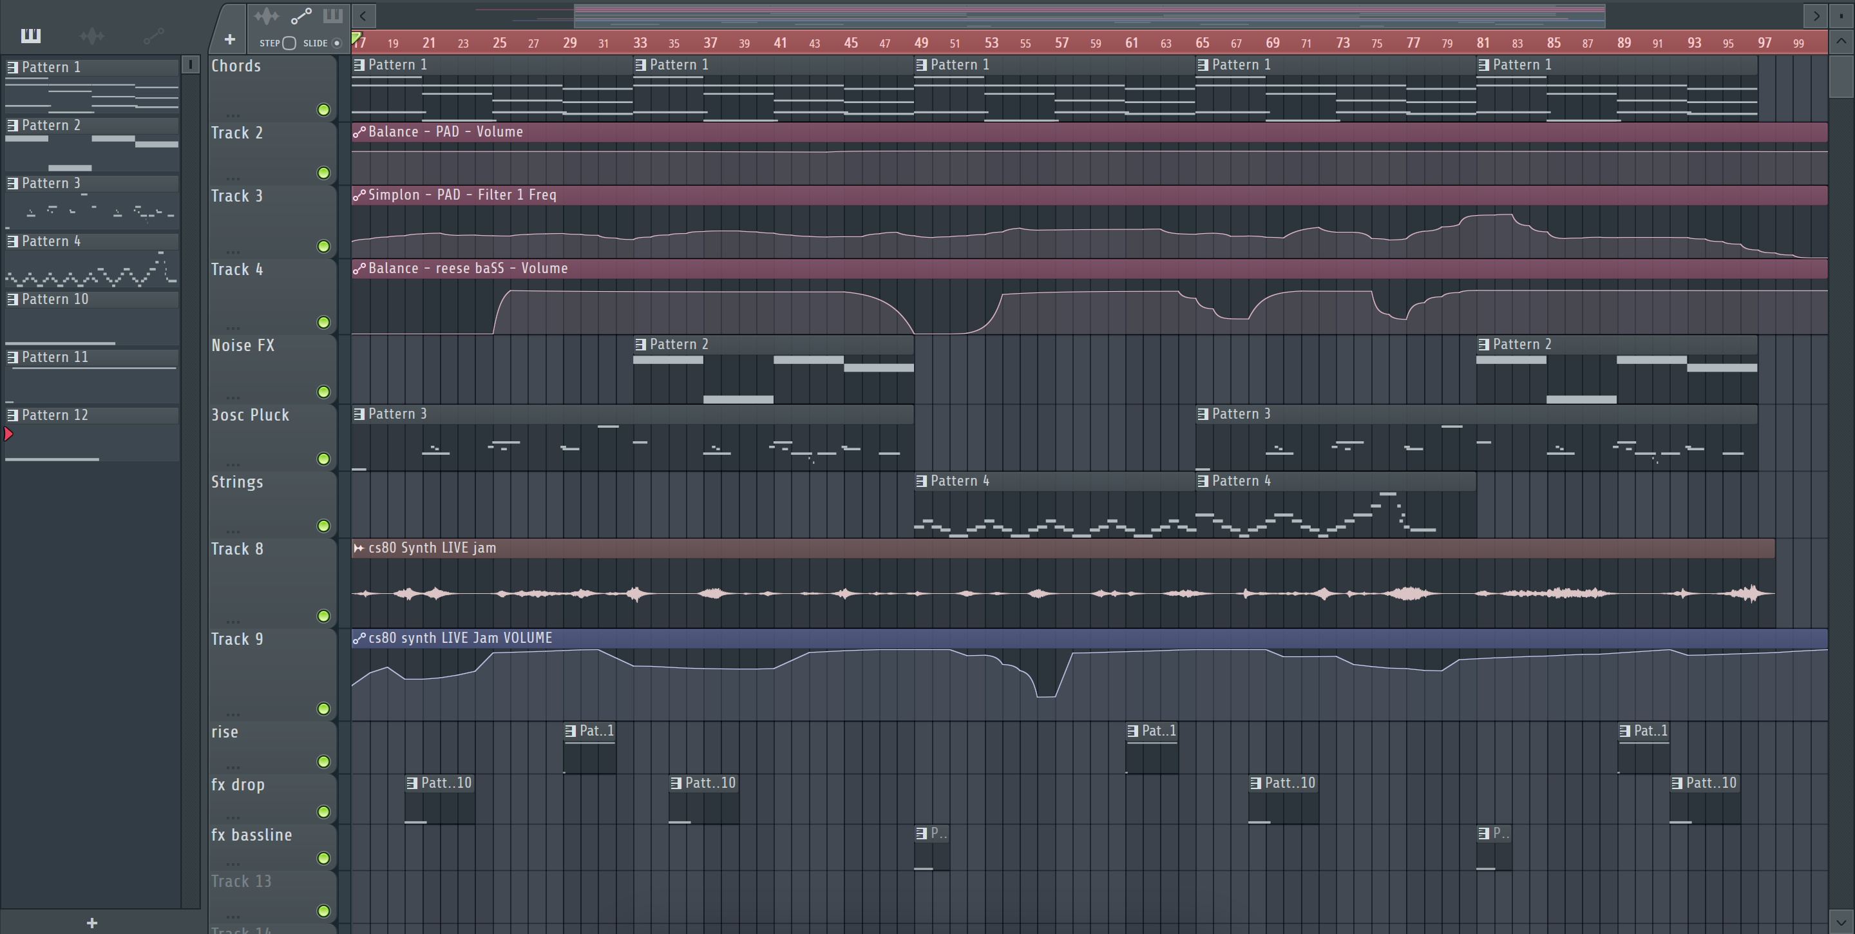
Task: Click the down arrow of the vertical scrollbar
Action: (x=1841, y=921)
